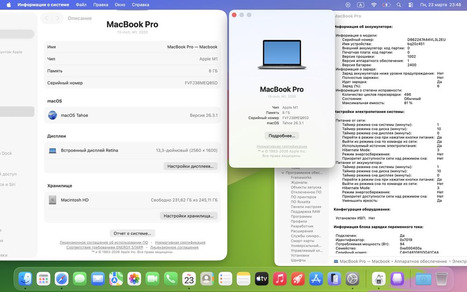Screen dimensions: 467x292
Task: Open Отчет о системе... report
Action: pyautogui.click(x=132, y=233)
